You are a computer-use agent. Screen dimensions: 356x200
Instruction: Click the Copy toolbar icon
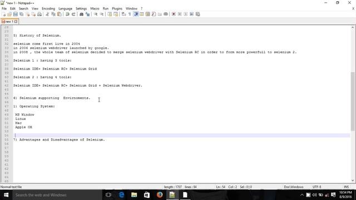pos(53,14)
